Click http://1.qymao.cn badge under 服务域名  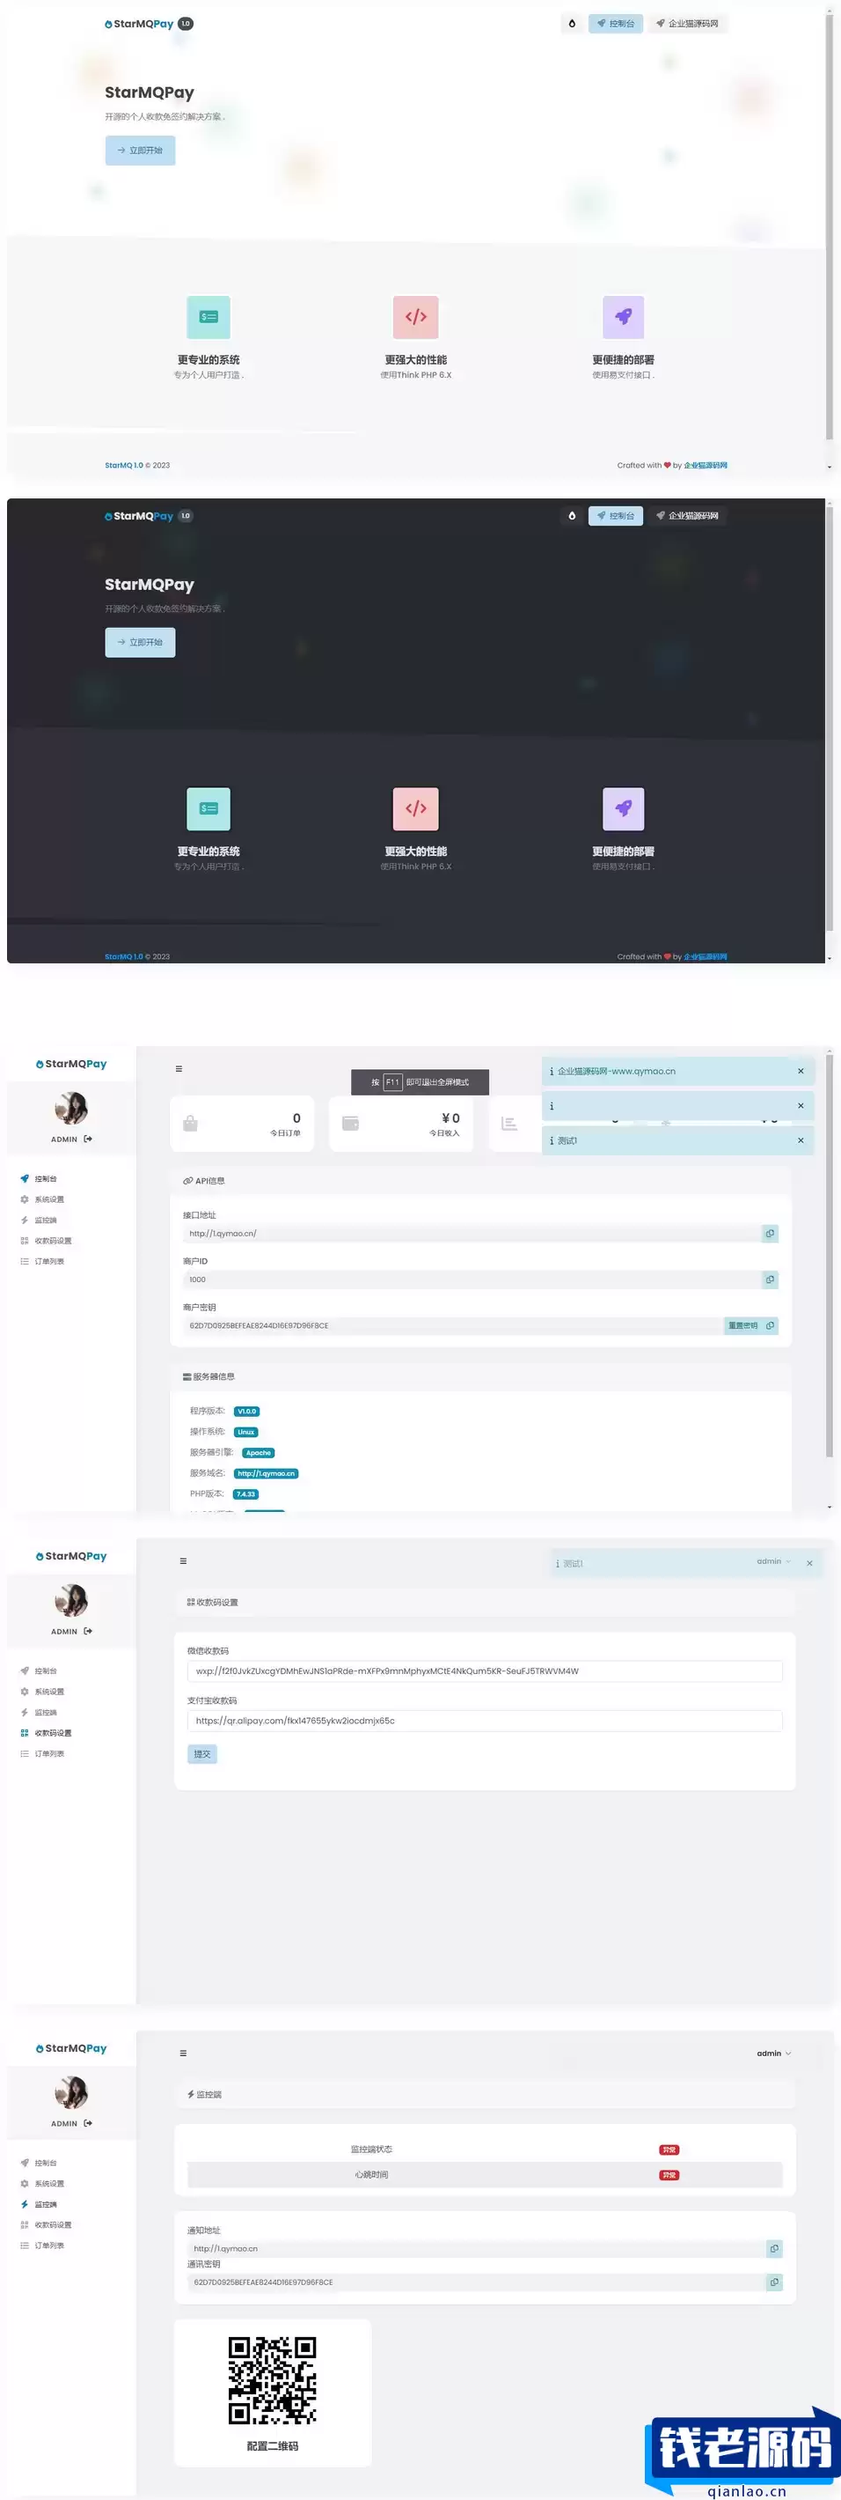pyautogui.click(x=266, y=1473)
